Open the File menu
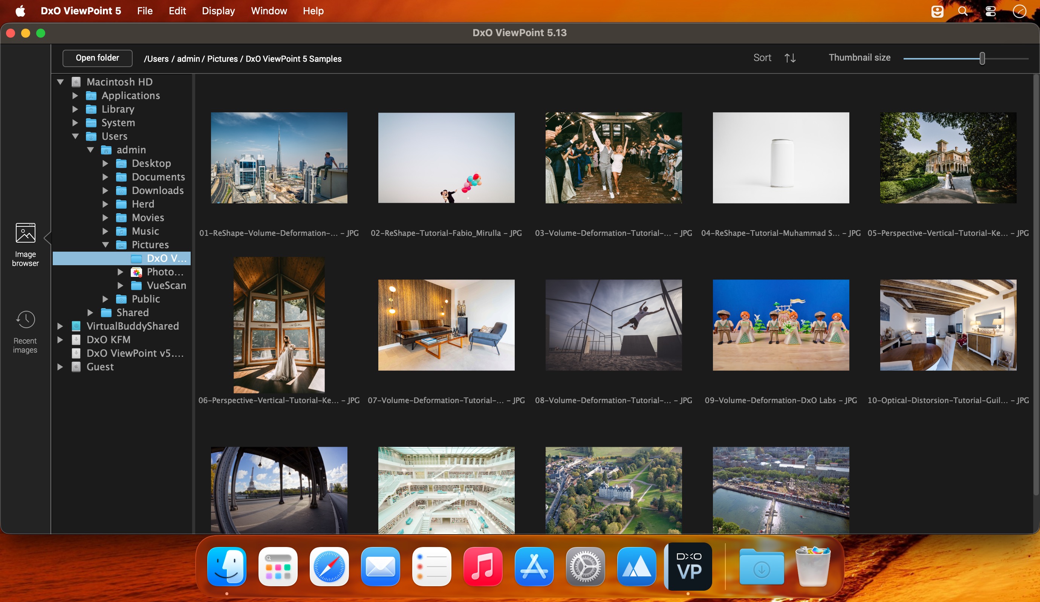This screenshot has height=602, width=1040. (x=145, y=11)
